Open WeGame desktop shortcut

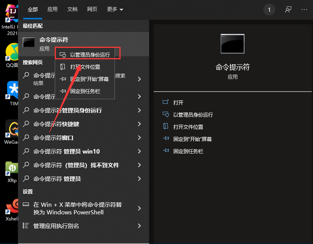point(11,132)
